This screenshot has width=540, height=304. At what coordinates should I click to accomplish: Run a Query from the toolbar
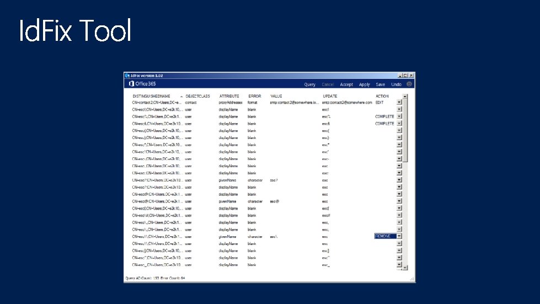[309, 84]
